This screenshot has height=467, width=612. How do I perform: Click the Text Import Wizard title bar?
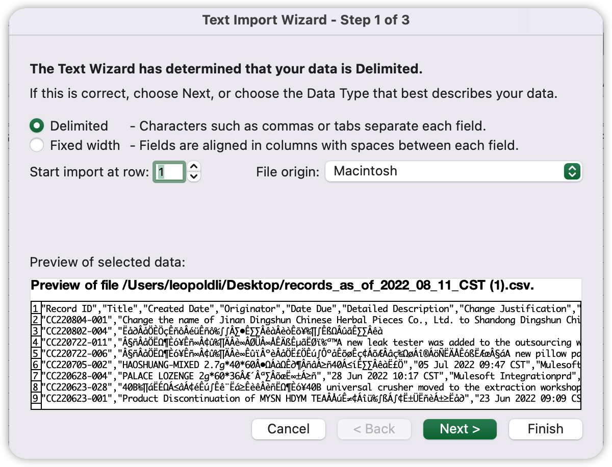tap(305, 20)
